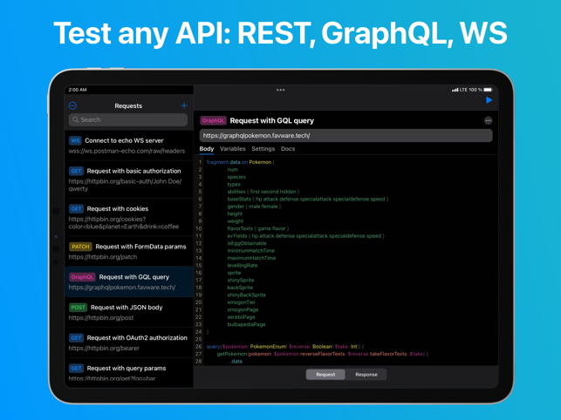The width and height of the screenshot is (561, 420).
Task: Click the GraphQL badge in the request list
Action: coord(82,277)
